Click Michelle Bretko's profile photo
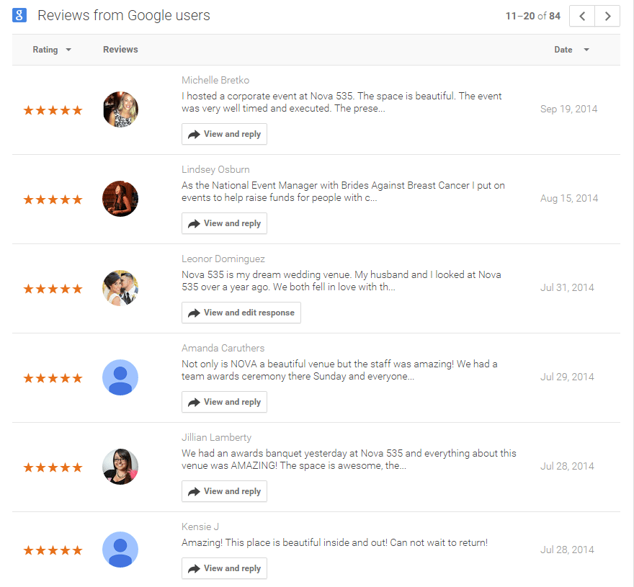The height and width of the screenshot is (587, 634). point(120,109)
